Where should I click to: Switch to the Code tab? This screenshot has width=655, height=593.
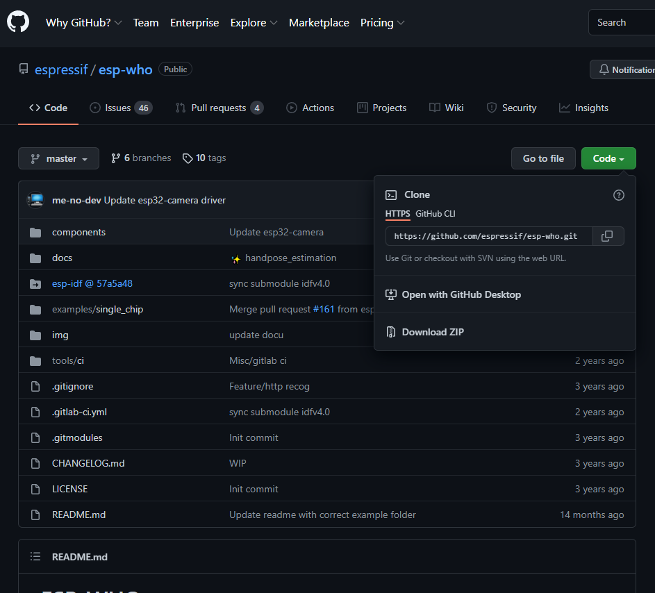click(48, 108)
